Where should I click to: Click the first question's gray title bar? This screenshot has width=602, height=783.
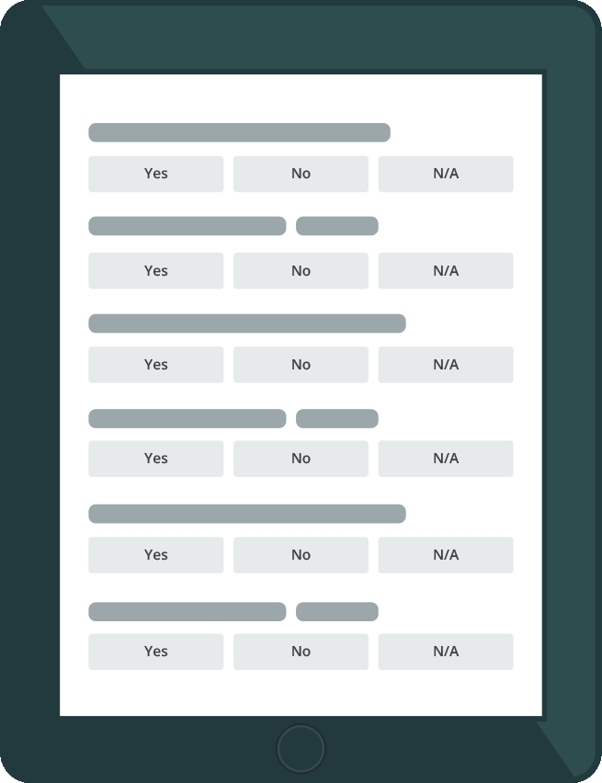[x=239, y=132]
